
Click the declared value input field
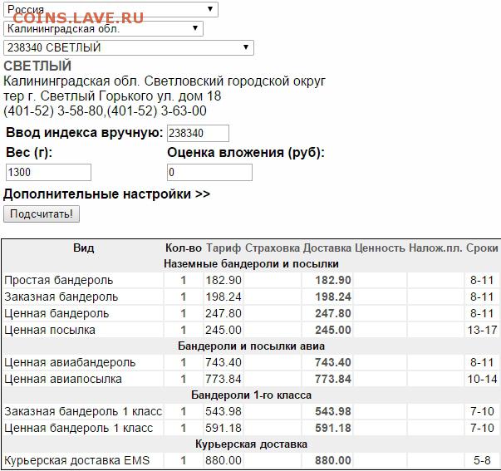[x=209, y=172]
